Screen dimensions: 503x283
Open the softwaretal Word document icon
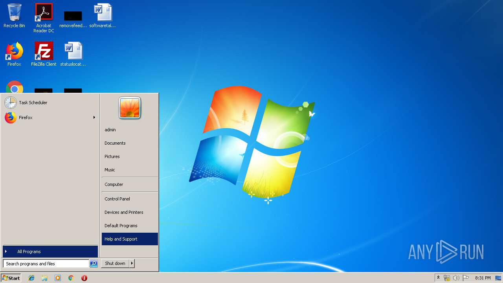pos(103,16)
